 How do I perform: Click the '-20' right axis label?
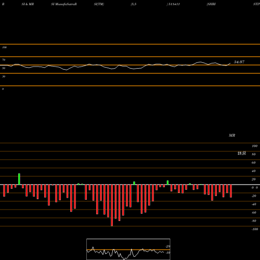pyautogui.click(x=254, y=196)
